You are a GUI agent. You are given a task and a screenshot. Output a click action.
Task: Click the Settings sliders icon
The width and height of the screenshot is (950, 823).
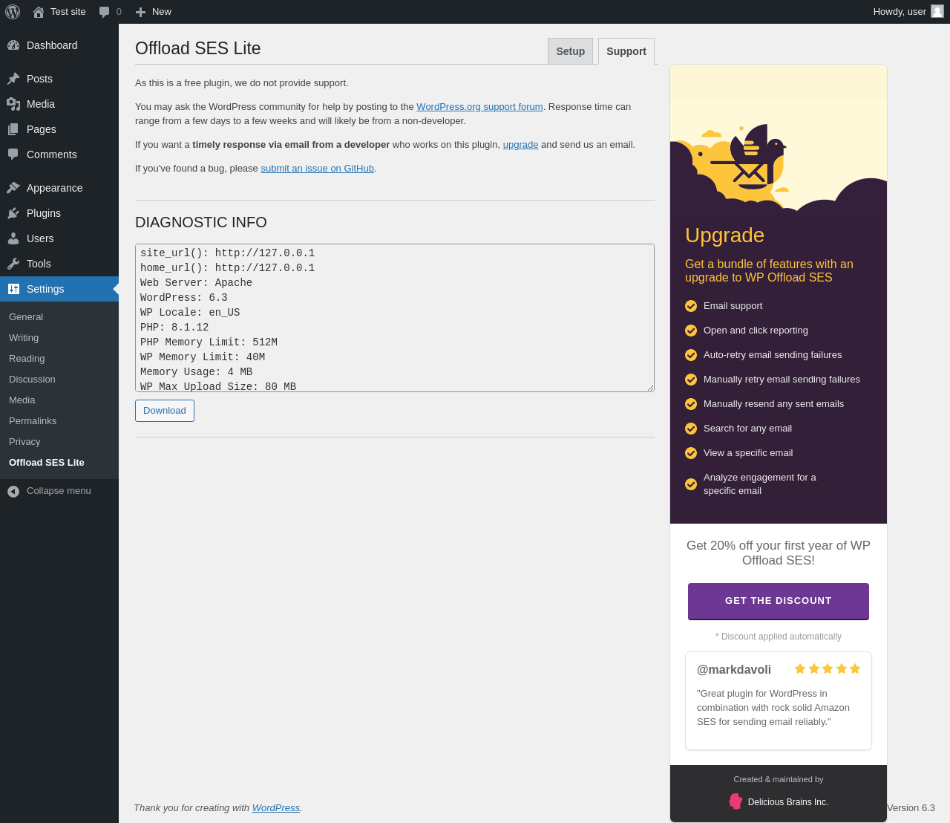point(13,289)
